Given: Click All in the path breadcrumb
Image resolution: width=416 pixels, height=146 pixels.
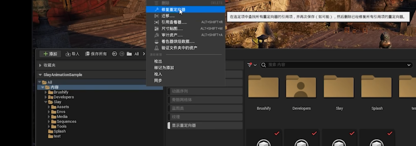Looking at the screenshot, I should tap(137, 54).
